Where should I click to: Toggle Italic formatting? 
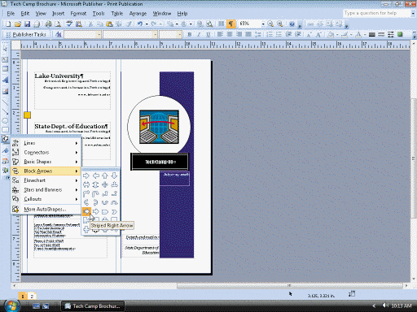[x=199, y=34]
